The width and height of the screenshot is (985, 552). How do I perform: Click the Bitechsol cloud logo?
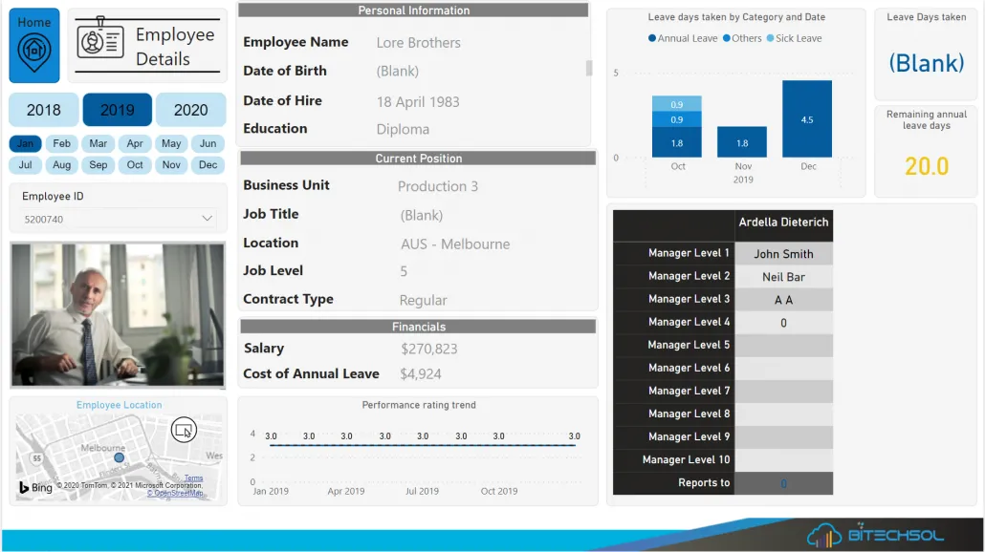click(823, 535)
